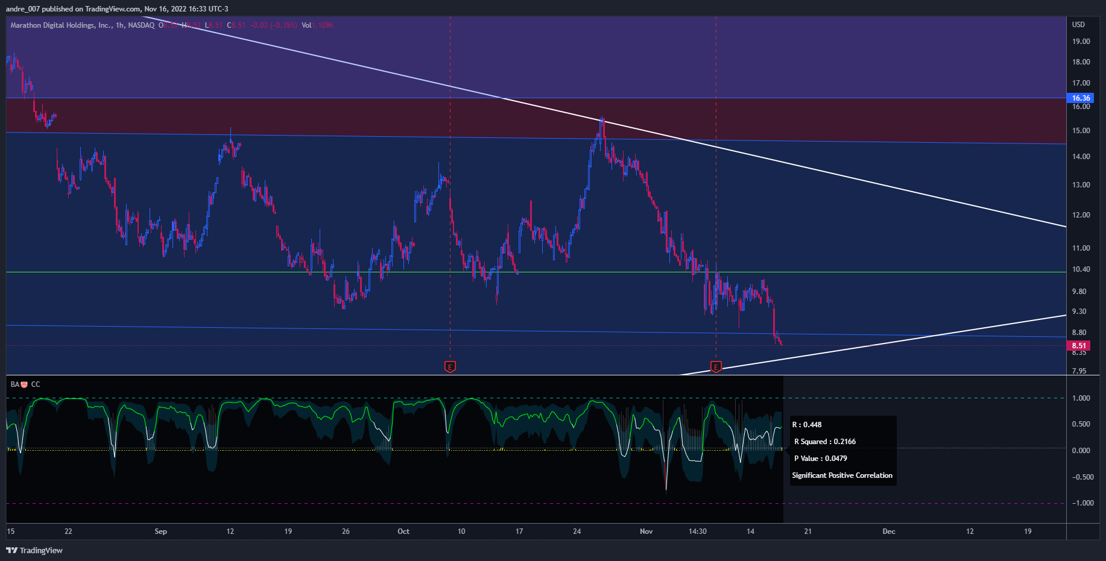1106x561 pixels.
Task: Click the USD currency label on price axis
Action: click(1078, 25)
